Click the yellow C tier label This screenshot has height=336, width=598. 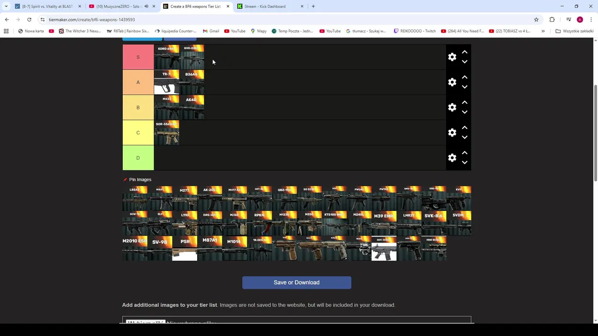click(138, 133)
